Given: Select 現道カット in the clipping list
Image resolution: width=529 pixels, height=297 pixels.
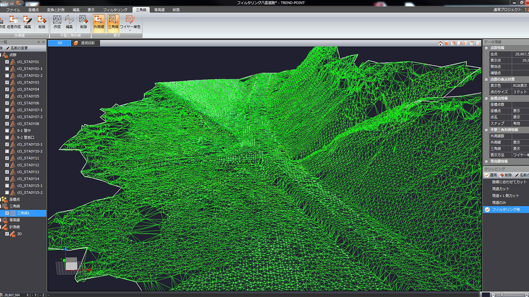Looking at the screenshot, I should pyautogui.click(x=500, y=189).
